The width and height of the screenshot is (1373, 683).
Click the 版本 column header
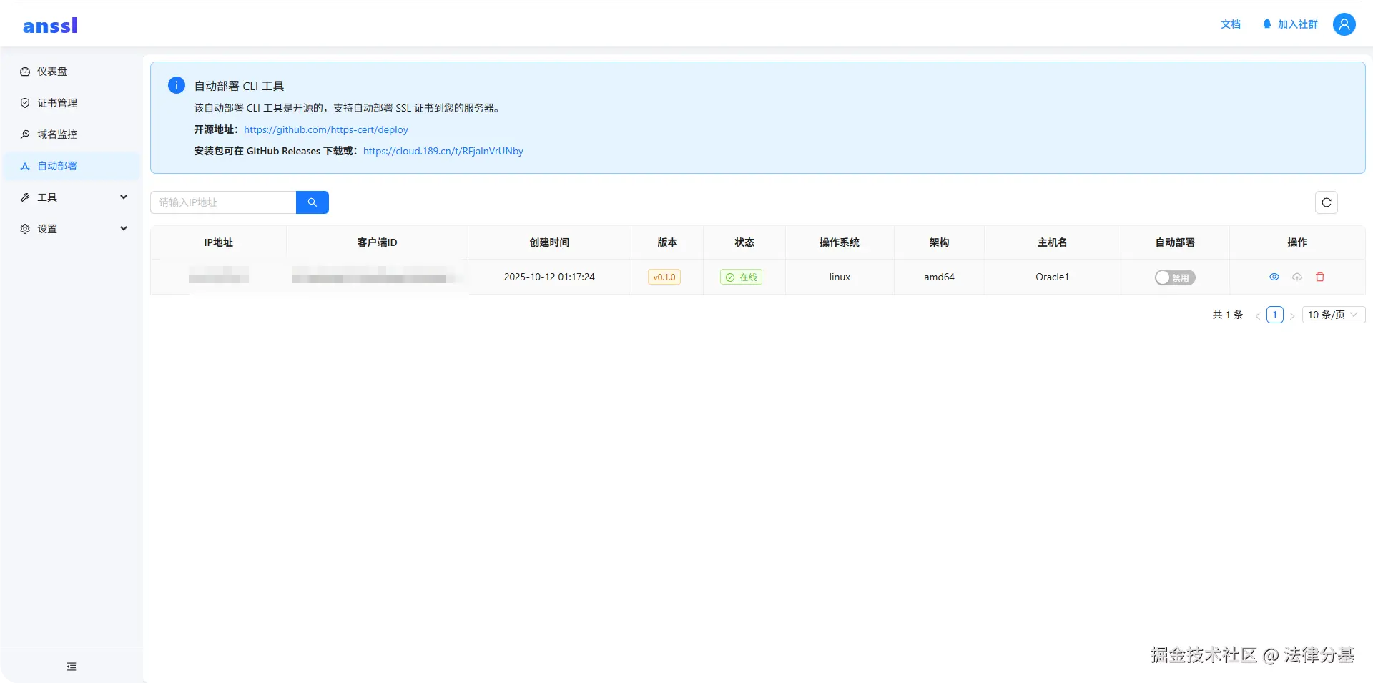click(667, 242)
